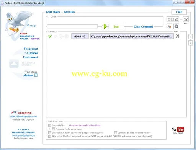This screenshot has width=196, height=150.
Task: Click 'the same (near the video-files)' text
Action: click(85, 126)
